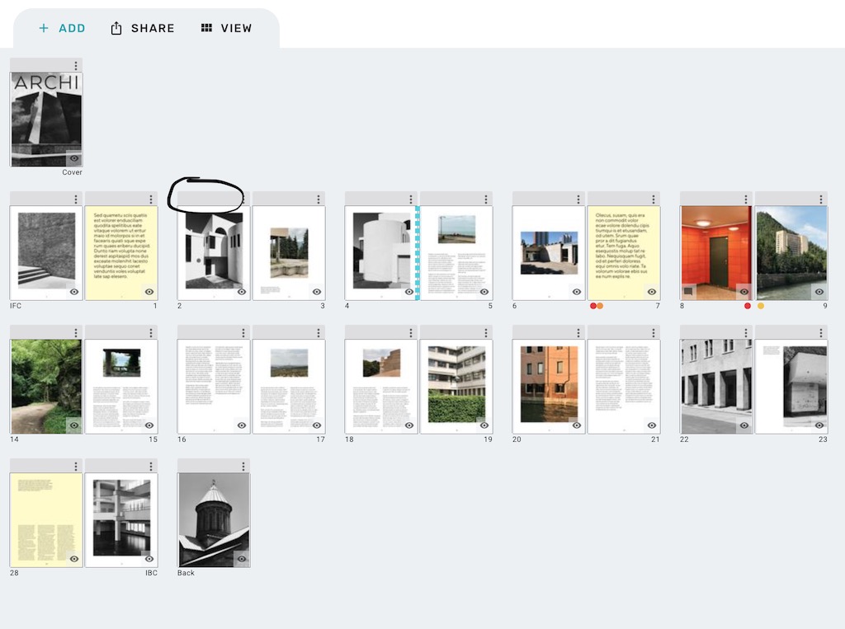Open the options kebab on the IBC page
The image size is (845, 629).
coord(151,466)
